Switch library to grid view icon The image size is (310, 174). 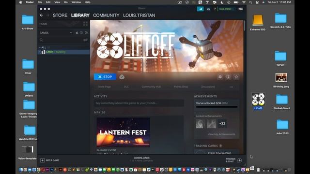coord(85,24)
